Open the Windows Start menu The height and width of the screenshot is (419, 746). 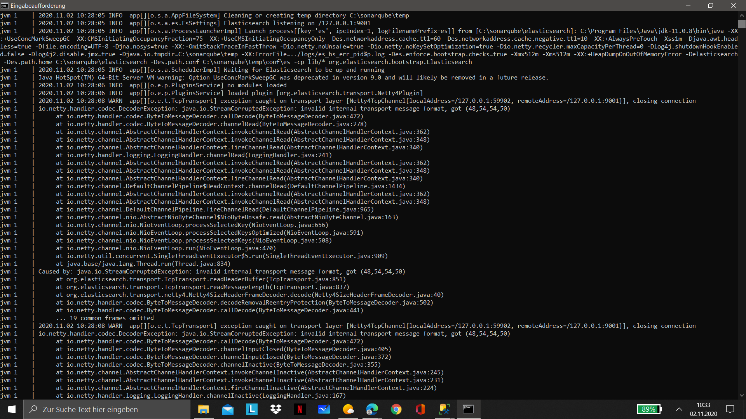click(x=12, y=409)
